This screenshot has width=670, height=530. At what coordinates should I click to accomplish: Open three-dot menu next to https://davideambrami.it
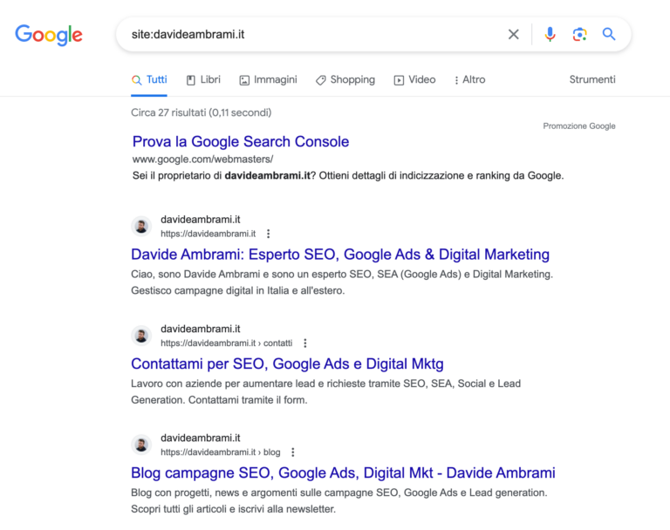pos(269,234)
